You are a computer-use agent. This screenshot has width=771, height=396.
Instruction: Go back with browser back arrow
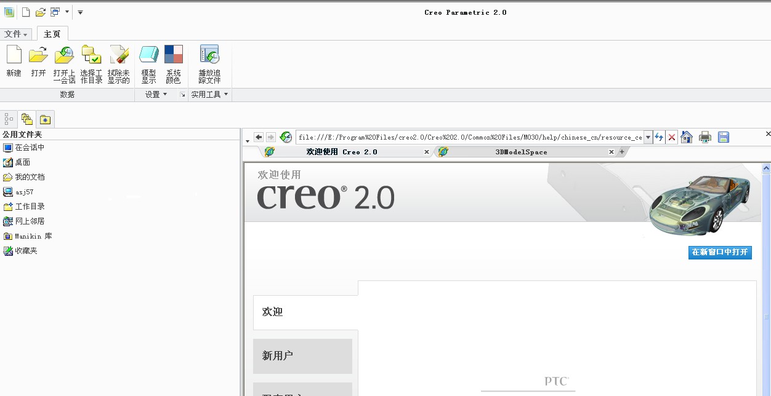click(x=259, y=137)
